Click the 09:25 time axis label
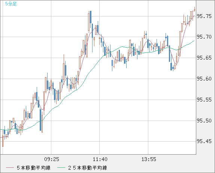This screenshot has width=215, height=173. pos(52,159)
